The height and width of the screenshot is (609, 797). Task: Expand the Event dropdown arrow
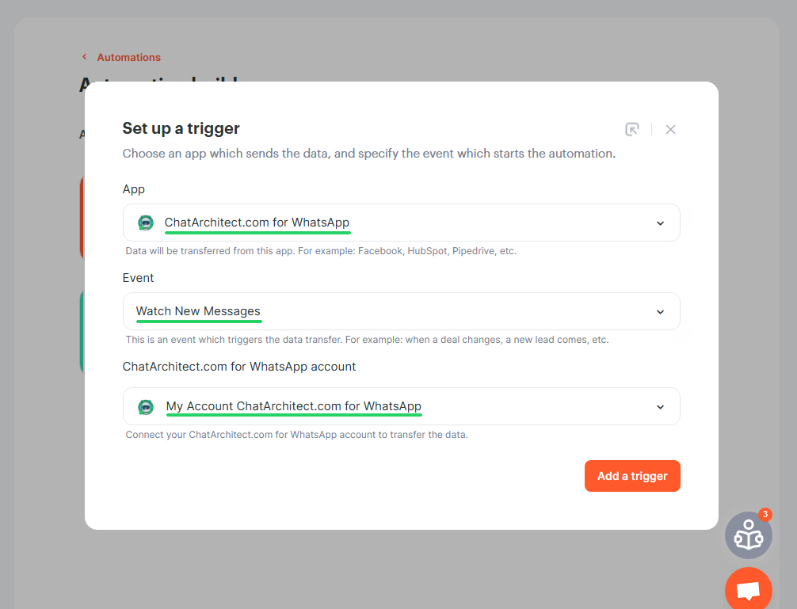pyautogui.click(x=660, y=312)
